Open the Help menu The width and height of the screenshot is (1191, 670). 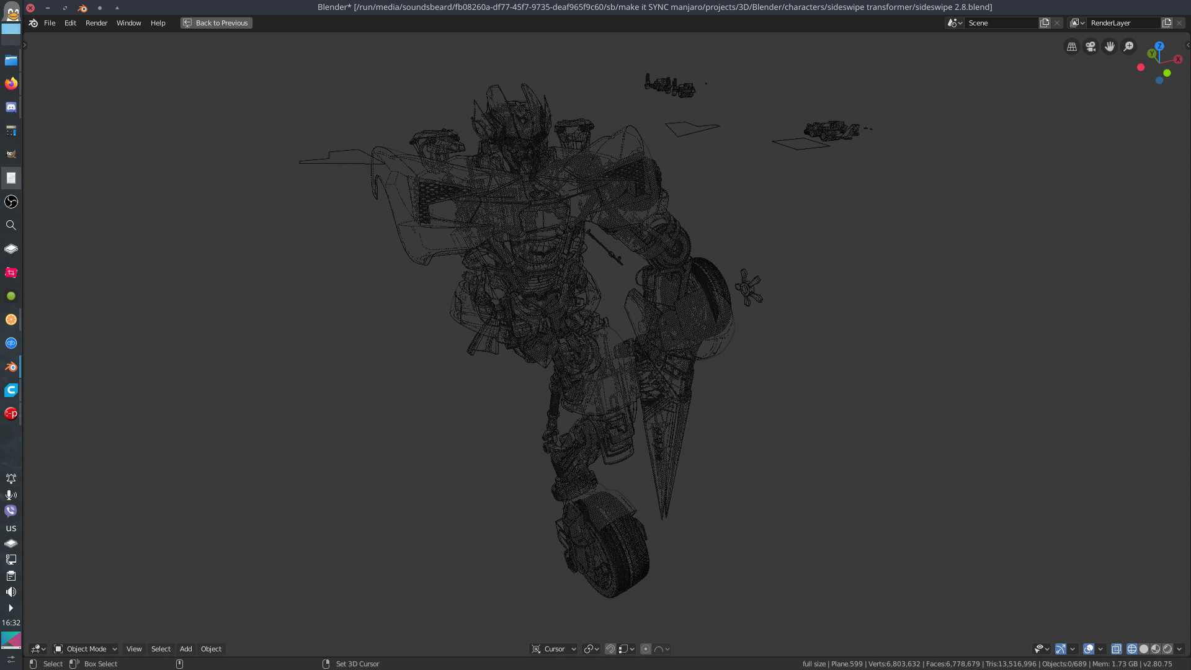point(158,23)
